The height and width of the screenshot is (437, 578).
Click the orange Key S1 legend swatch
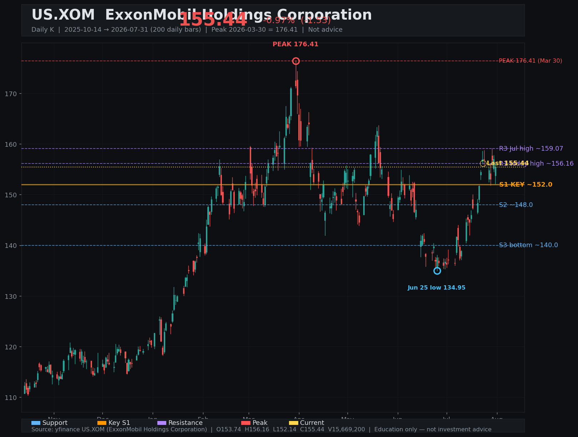[102, 423]
